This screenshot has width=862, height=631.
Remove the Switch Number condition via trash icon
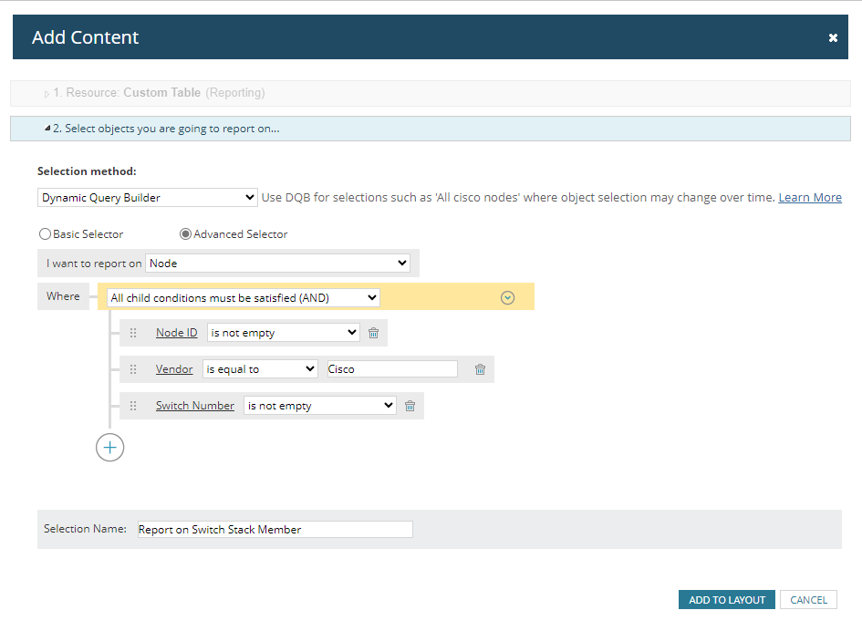click(410, 406)
